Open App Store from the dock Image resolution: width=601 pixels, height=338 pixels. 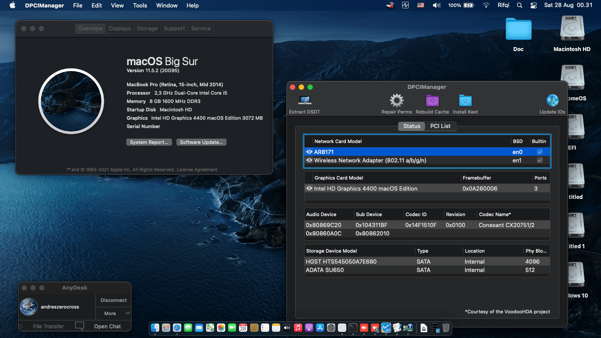click(320, 327)
